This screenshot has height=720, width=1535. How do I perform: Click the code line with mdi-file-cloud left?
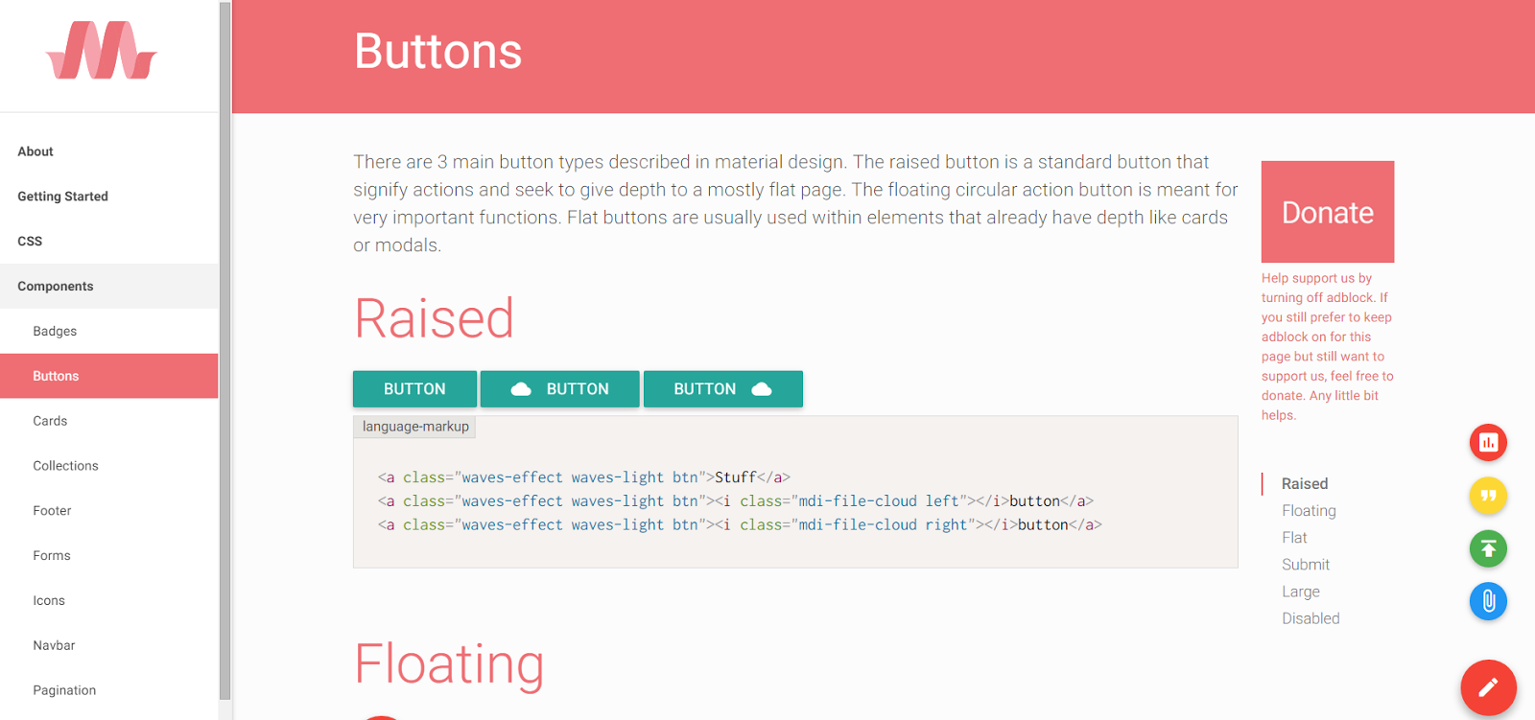(x=735, y=501)
